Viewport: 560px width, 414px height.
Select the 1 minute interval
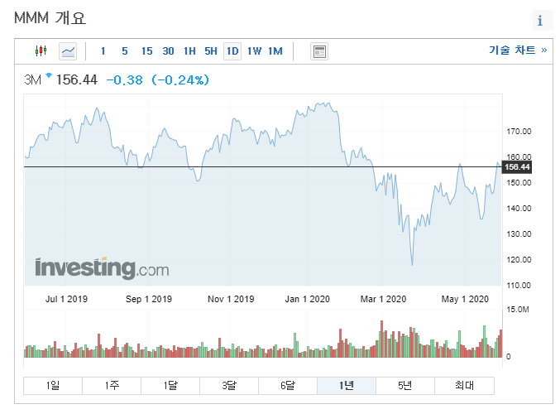(x=103, y=51)
